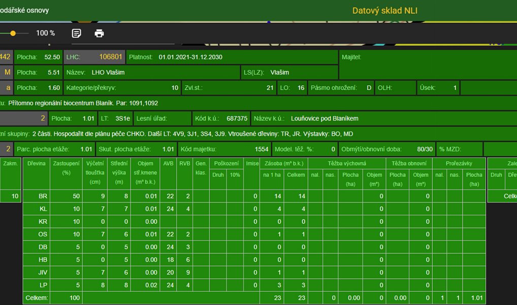Click the Kód majetku value 1554
The width and height of the screenshot is (517, 305).
[262, 149]
